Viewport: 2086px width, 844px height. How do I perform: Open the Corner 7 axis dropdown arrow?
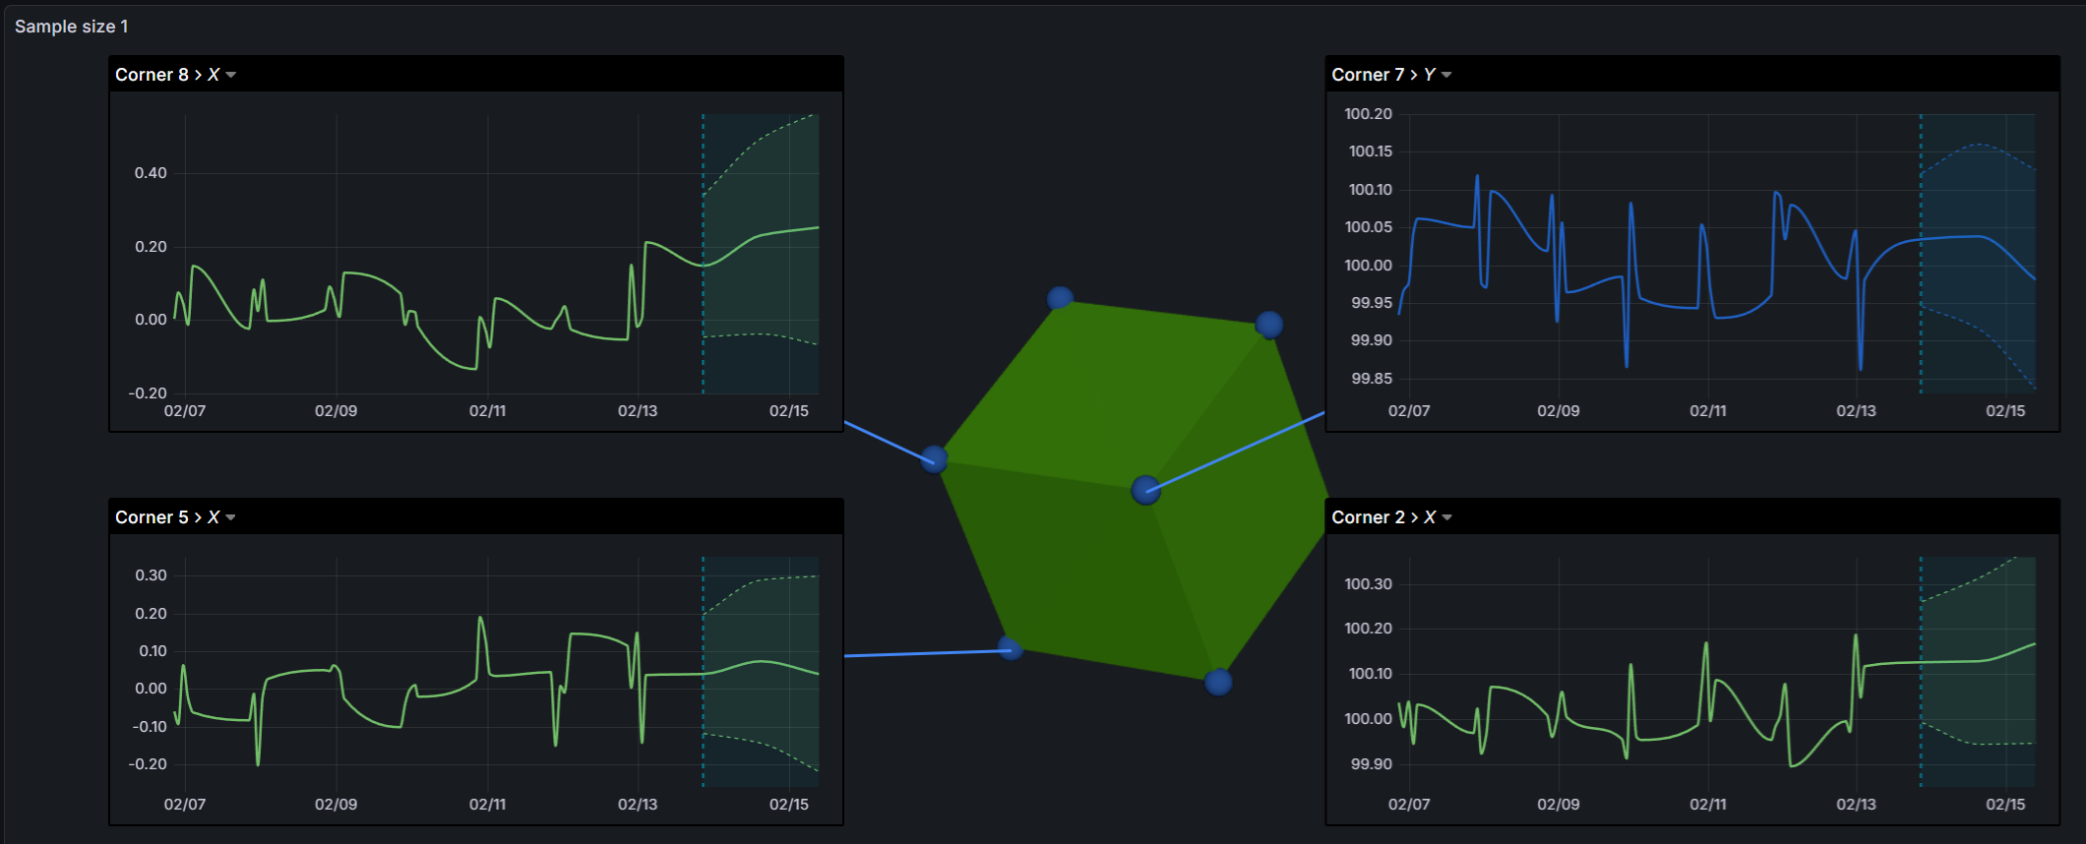pyautogui.click(x=1446, y=76)
